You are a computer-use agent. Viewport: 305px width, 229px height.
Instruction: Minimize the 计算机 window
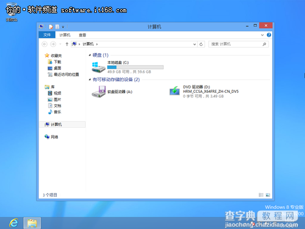click(x=247, y=26)
